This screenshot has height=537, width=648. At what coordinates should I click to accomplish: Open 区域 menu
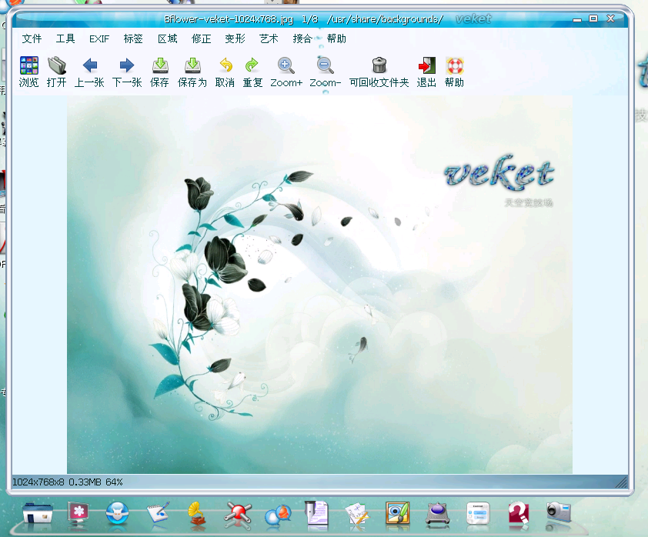point(167,38)
